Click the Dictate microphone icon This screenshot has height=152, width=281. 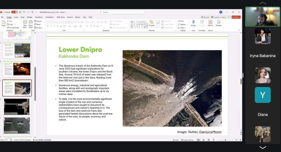[x=193, y=22]
